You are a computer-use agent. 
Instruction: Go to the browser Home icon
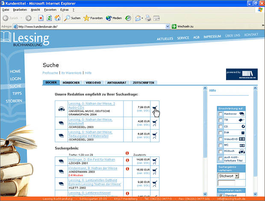coord(57,18)
